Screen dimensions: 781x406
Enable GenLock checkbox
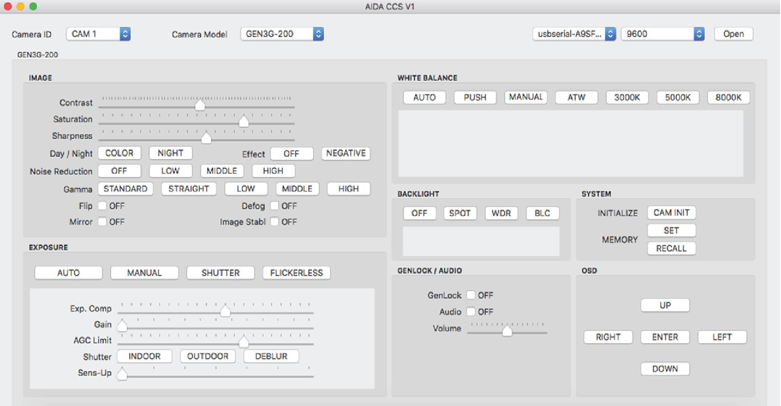[x=471, y=295]
